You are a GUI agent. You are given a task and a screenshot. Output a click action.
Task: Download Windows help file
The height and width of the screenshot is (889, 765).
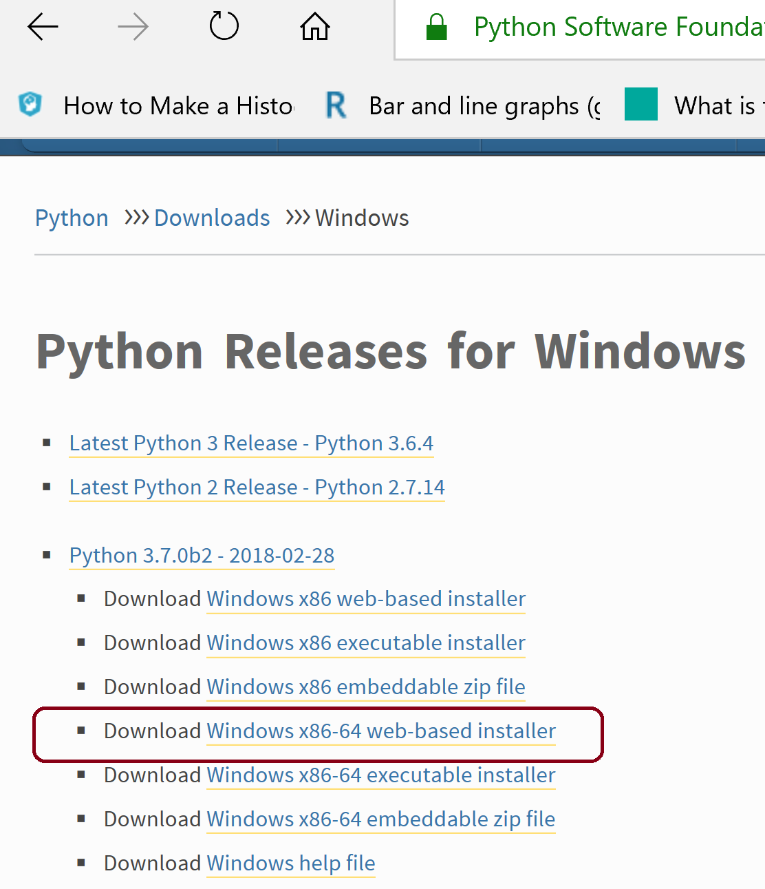(291, 864)
